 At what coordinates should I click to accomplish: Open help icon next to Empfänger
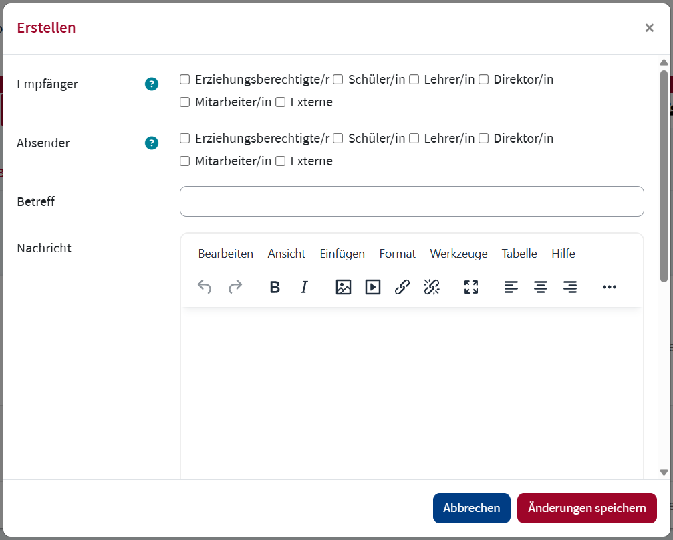(x=152, y=84)
